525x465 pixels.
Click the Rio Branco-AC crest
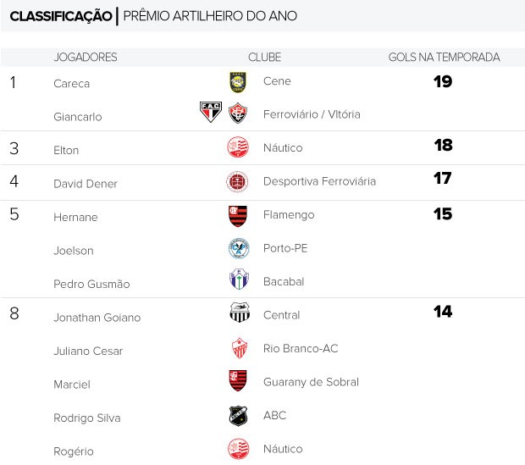pos(240,348)
